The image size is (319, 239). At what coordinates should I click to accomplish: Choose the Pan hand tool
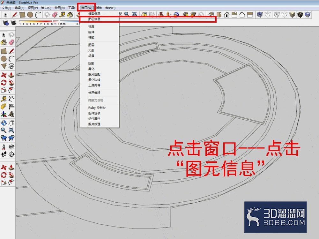pyautogui.click(x=11, y=123)
